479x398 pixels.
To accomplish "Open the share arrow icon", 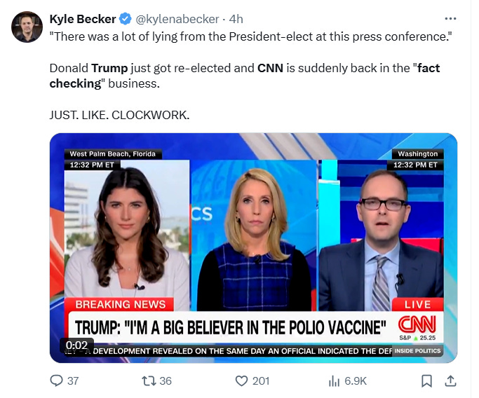I will point(450,380).
